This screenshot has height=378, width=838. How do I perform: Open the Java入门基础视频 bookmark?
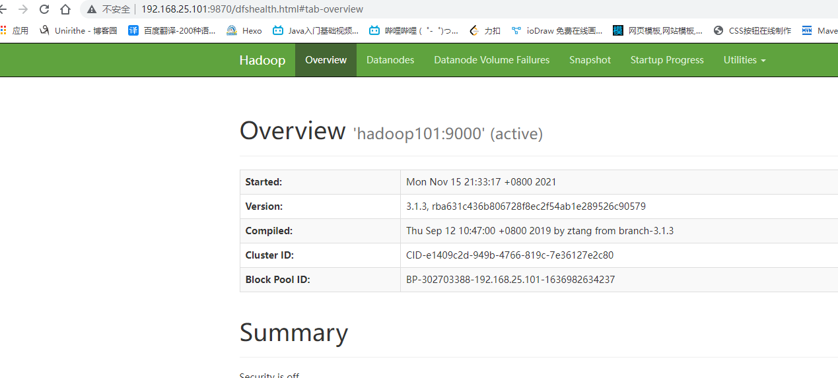click(x=316, y=30)
